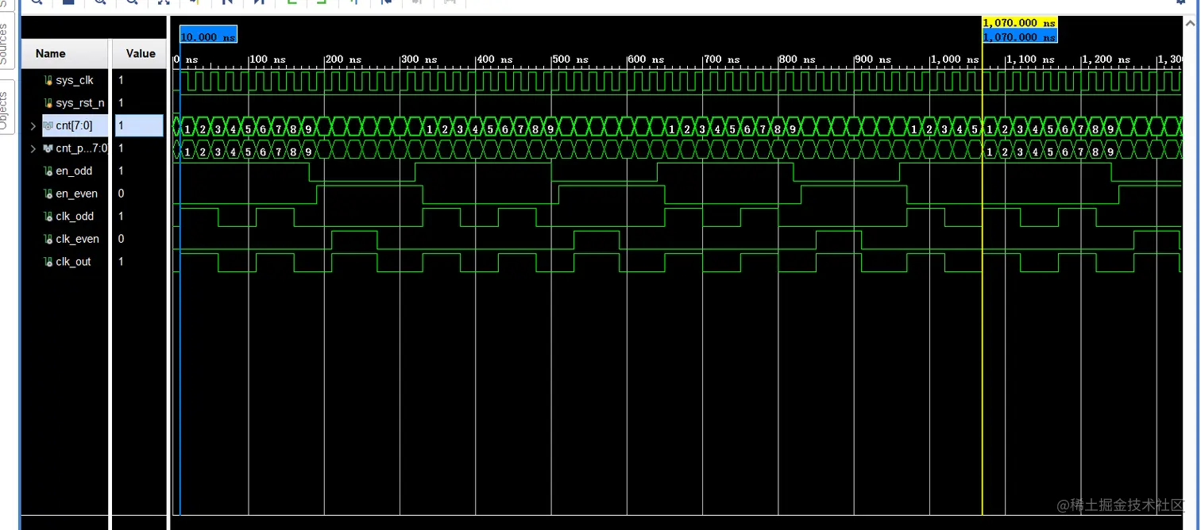This screenshot has width=1201, height=530.
Task: Select the cnt[7:0] bus signal
Action: [74, 125]
